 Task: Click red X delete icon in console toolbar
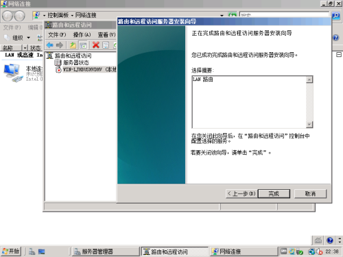coord(96,45)
